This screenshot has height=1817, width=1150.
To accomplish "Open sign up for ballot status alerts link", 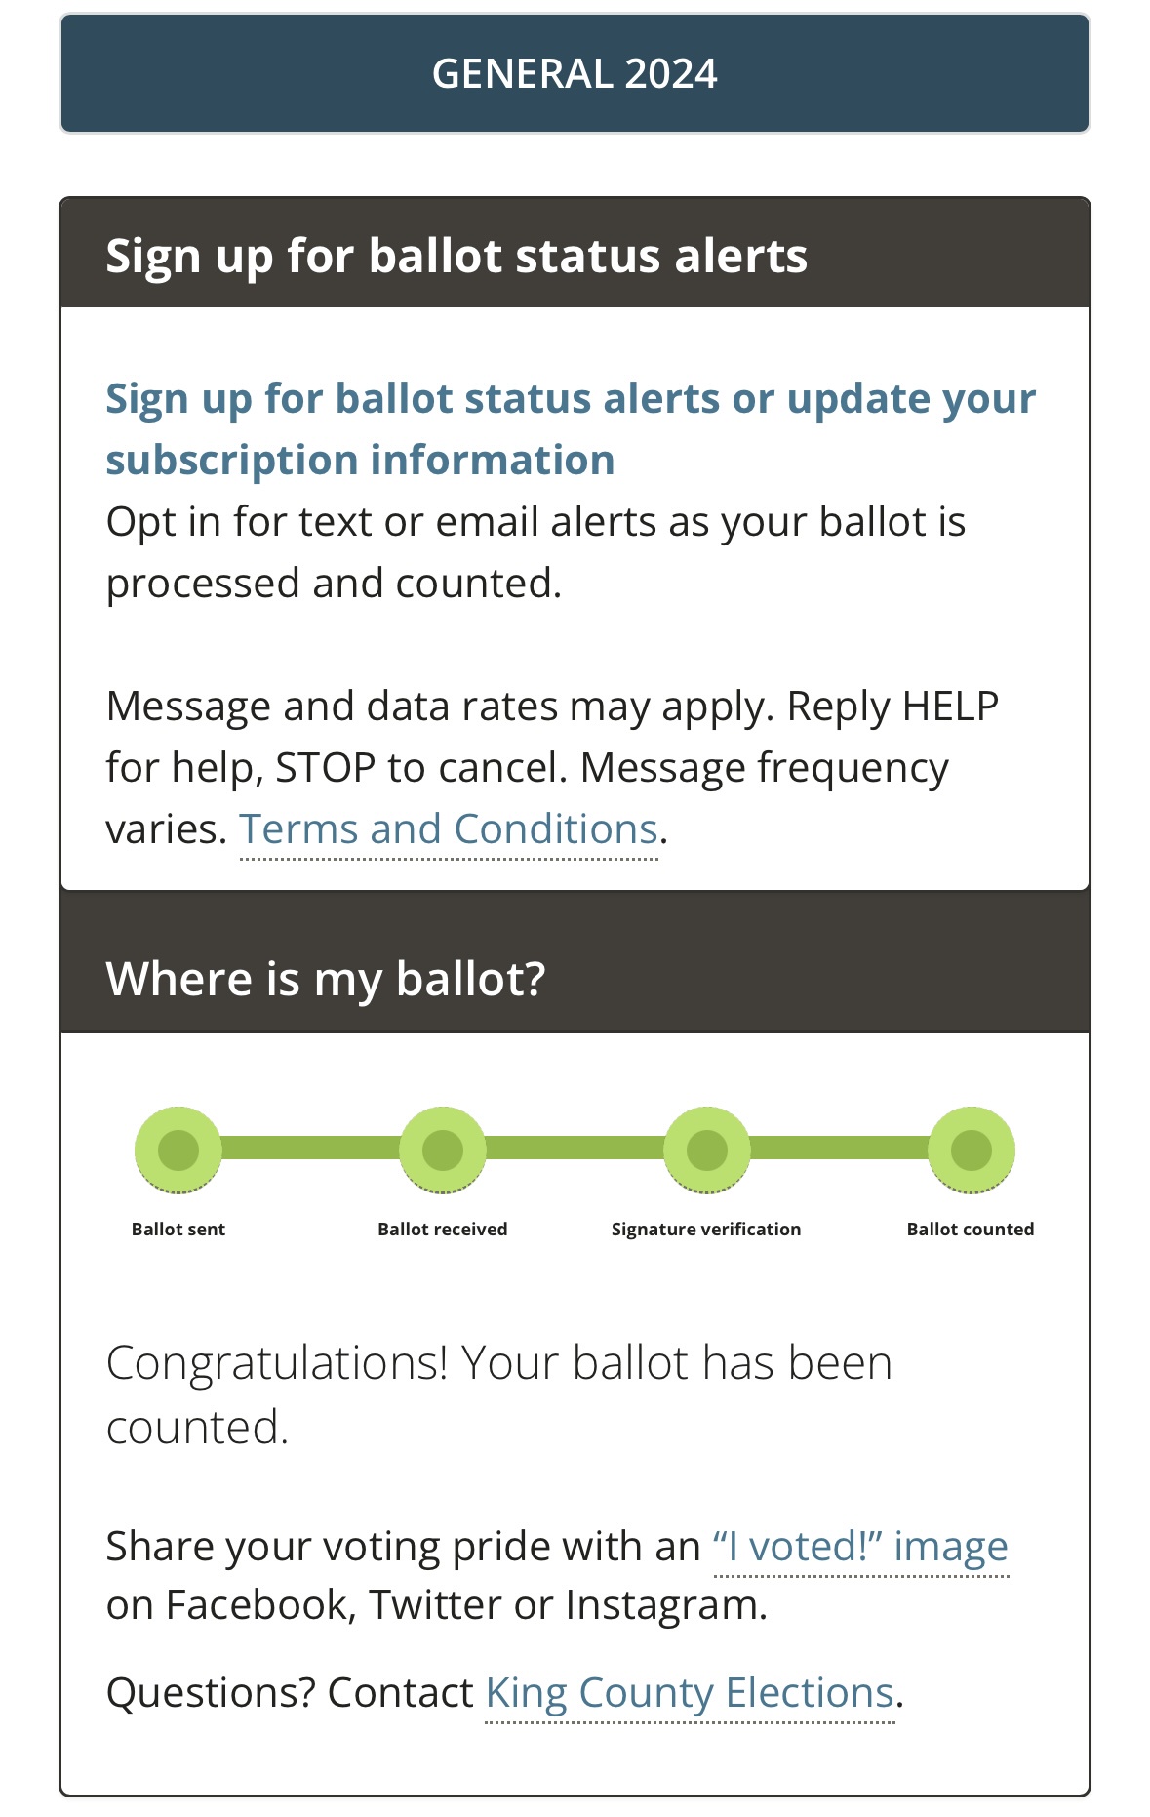I will [x=571, y=429].
